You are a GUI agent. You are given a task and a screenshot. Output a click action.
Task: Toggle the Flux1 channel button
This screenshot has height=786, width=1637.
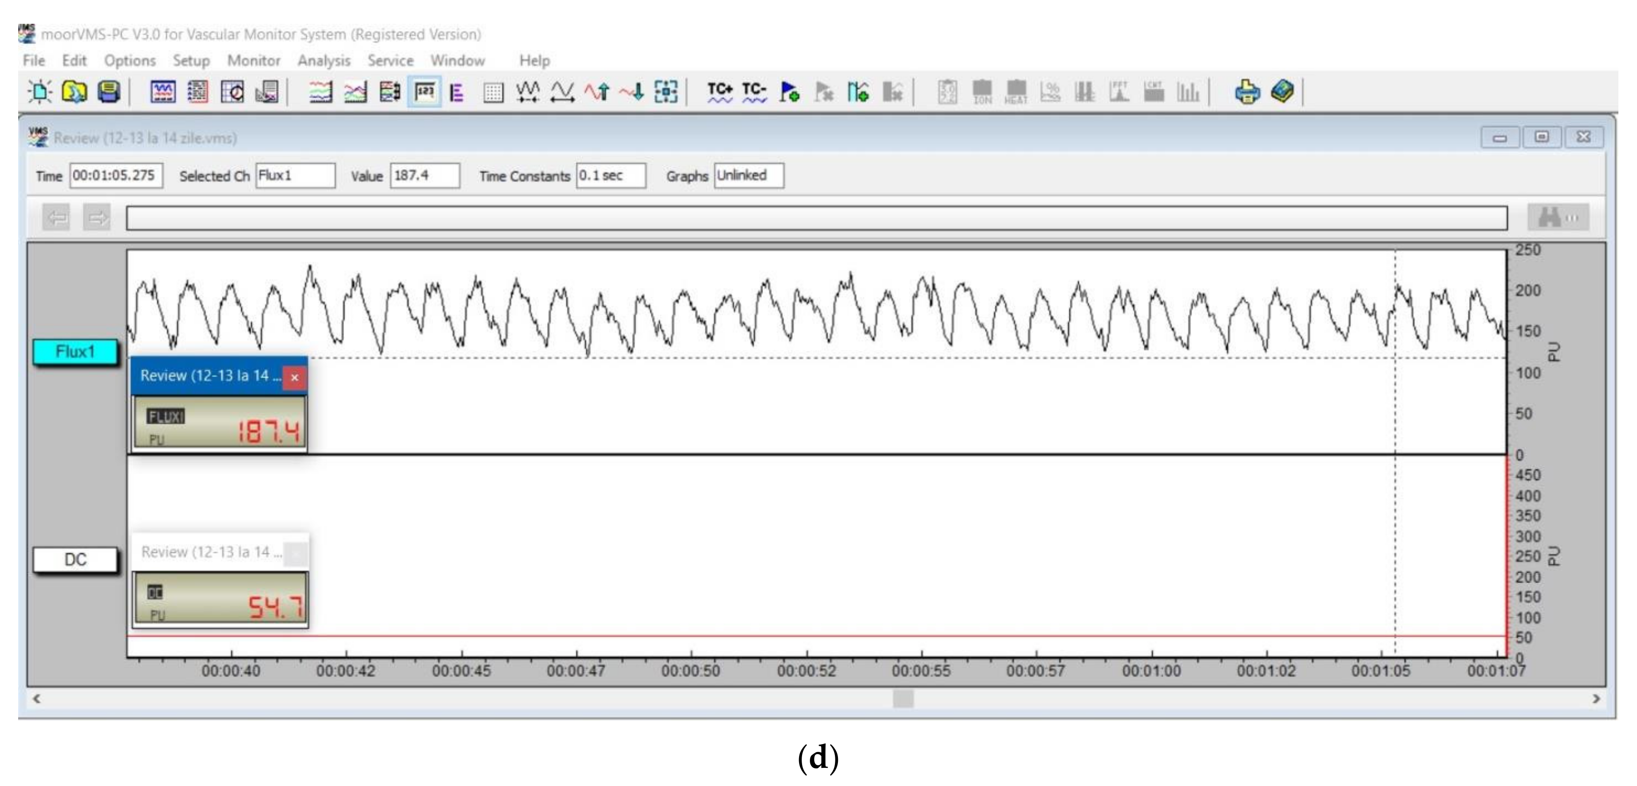coord(75,352)
